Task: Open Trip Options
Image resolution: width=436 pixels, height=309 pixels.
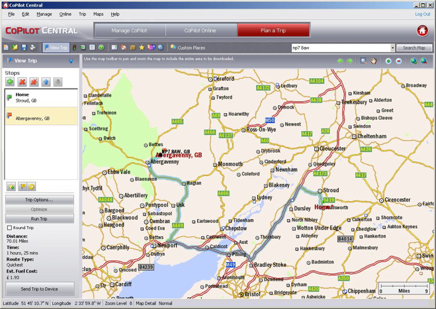Action: click(x=39, y=200)
